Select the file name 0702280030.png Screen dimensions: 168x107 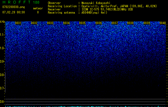point(14,7)
